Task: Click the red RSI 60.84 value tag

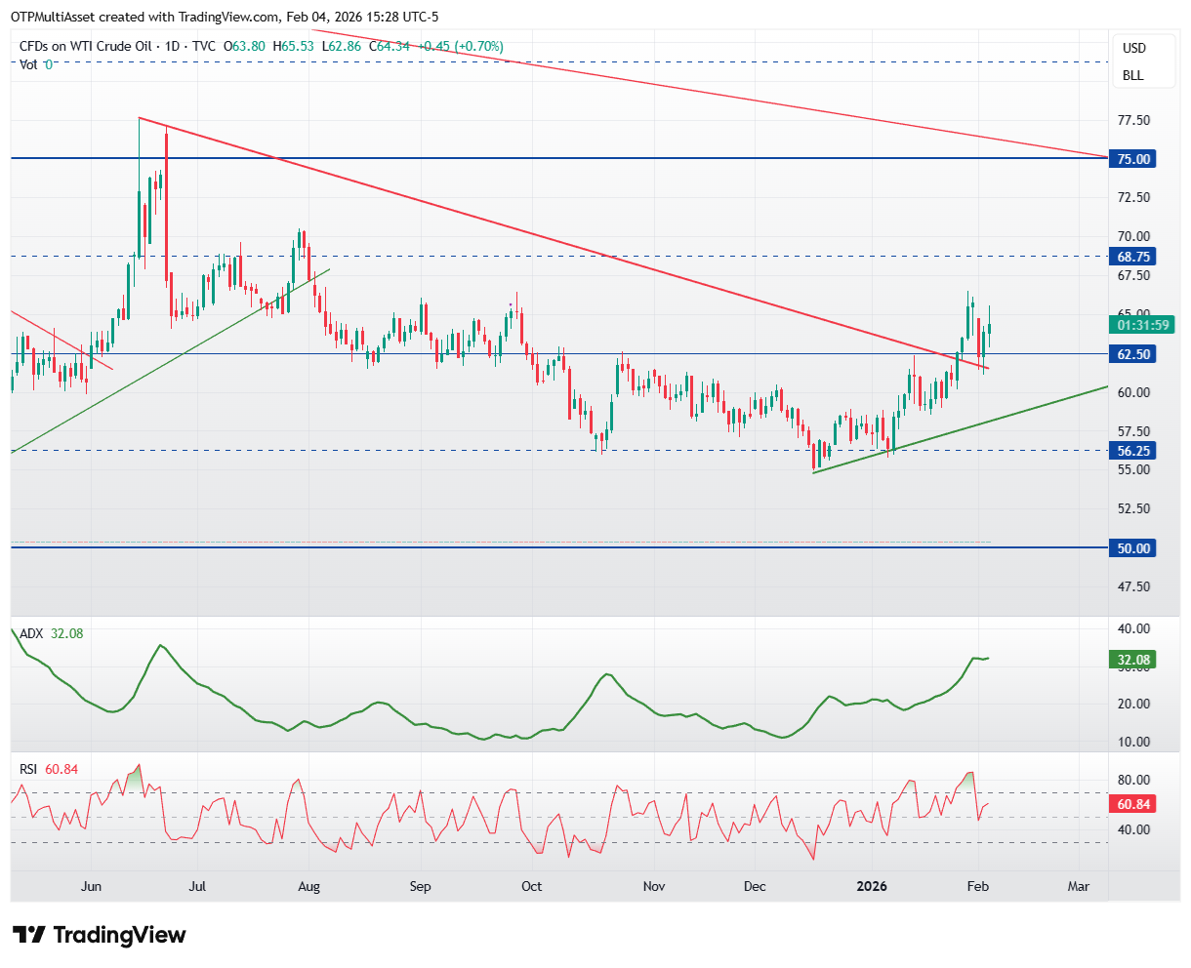Action: [1132, 804]
